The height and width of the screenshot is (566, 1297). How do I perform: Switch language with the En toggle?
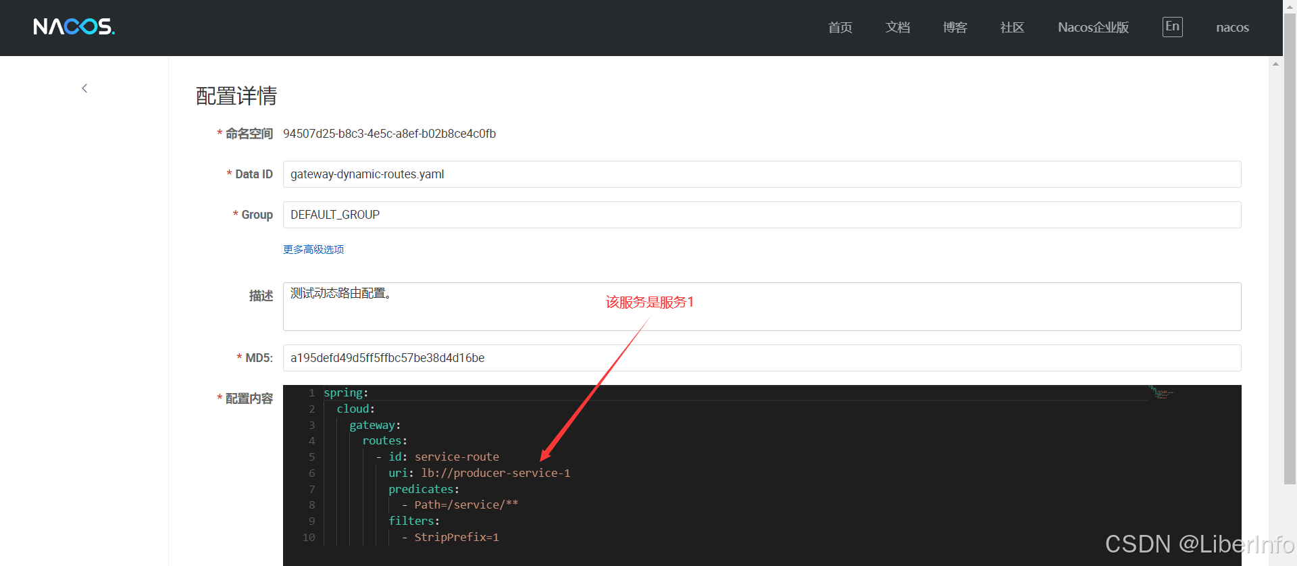[x=1172, y=26]
